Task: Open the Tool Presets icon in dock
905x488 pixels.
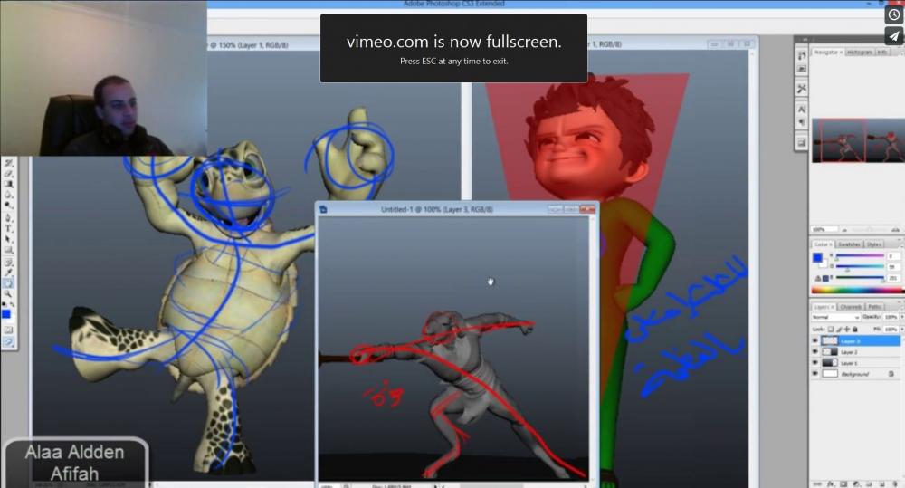Action: coord(802,89)
